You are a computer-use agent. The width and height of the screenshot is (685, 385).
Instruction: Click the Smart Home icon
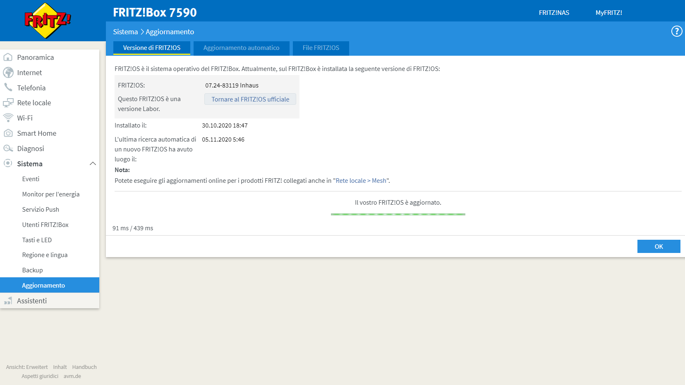(8, 133)
